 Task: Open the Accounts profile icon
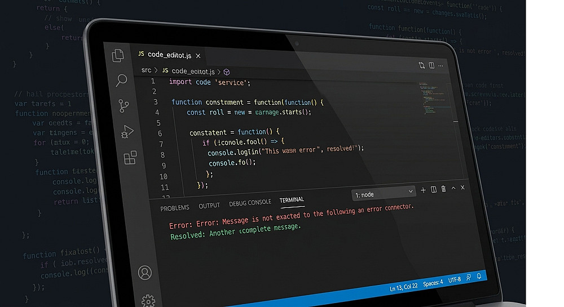pyautogui.click(x=144, y=273)
